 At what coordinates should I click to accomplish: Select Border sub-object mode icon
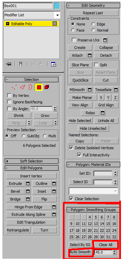(x=30, y=87)
